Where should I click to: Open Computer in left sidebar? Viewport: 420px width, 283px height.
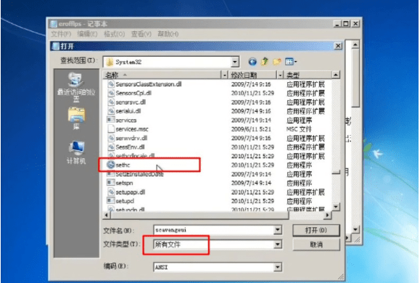[x=76, y=152]
